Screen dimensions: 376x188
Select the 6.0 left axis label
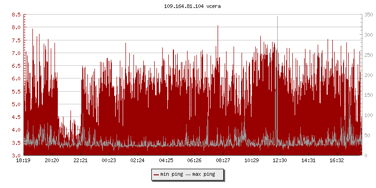point(16,79)
